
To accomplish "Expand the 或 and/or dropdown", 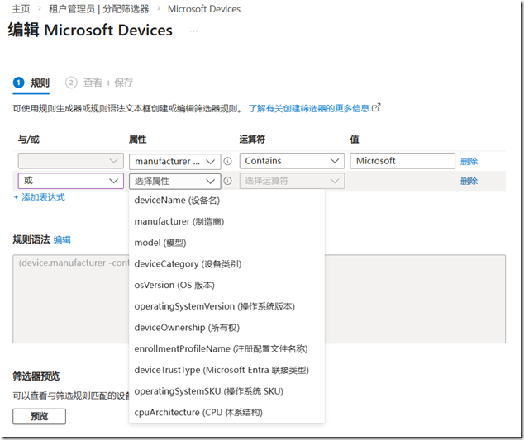I will (70, 181).
